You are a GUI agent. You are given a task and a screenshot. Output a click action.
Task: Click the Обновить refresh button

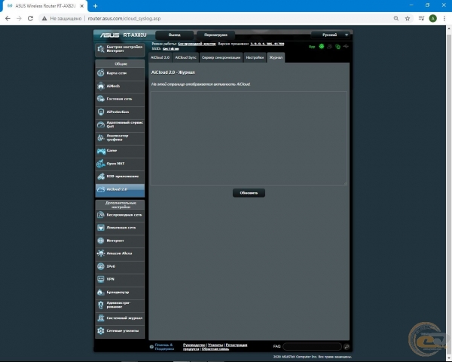(249, 193)
